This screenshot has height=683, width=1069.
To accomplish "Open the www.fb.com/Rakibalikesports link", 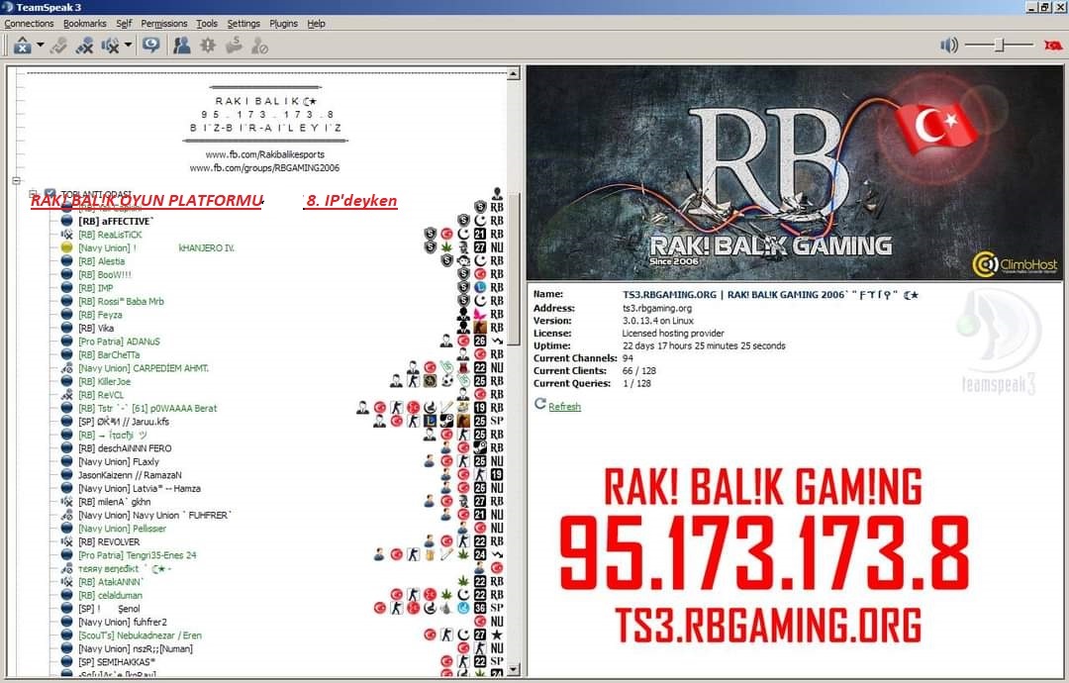I will point(264,154).
